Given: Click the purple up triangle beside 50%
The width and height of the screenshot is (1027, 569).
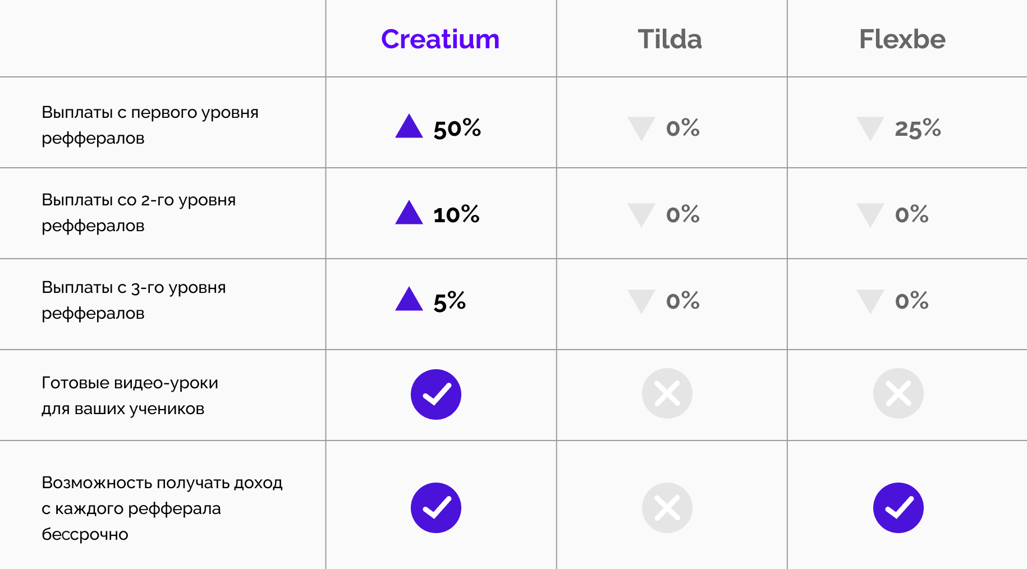Looking at the screenshot, I should click(409, 127).
